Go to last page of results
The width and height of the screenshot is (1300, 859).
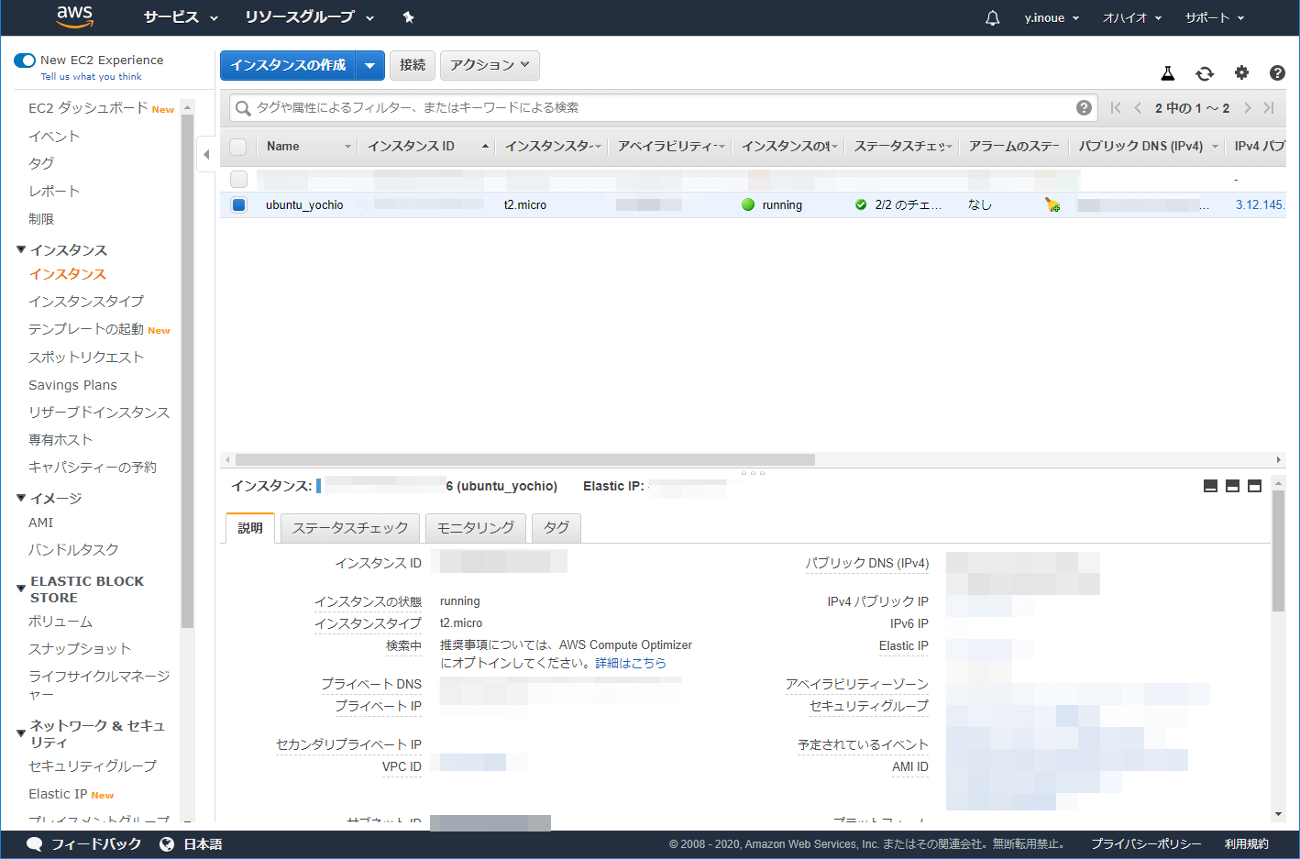[1269, 107]
